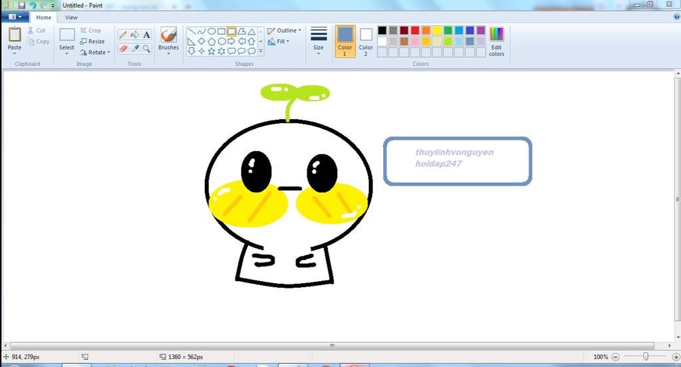This screenshot has width=681, height=367.
Task: Click the Redo arrow in title bar
Action: click(x=43, y=5)
